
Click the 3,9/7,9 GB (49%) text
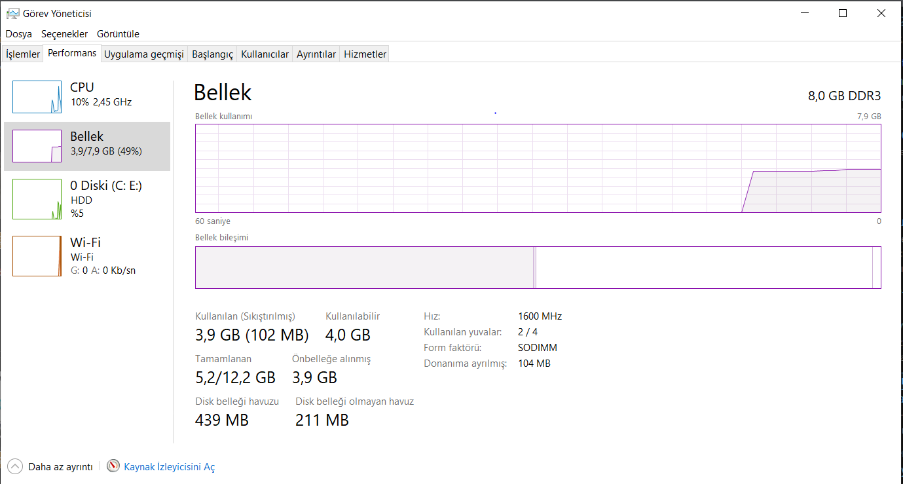[106, 151]
